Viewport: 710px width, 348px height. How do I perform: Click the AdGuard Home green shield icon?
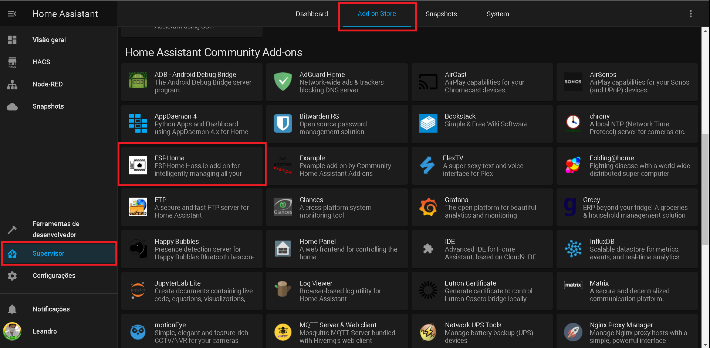[283, 82]
